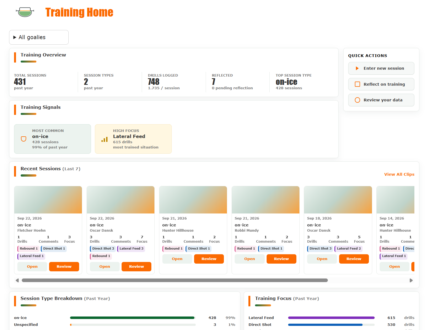The image size is (437, 330).
Task: Click the Unspecified row label in Session Type Breakdown
Action: (26, 325)
